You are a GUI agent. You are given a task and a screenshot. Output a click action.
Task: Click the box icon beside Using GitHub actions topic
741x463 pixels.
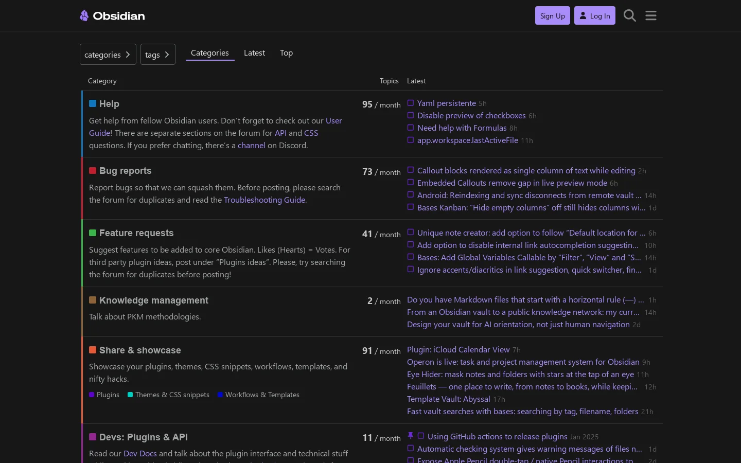[x=421, y=436]
